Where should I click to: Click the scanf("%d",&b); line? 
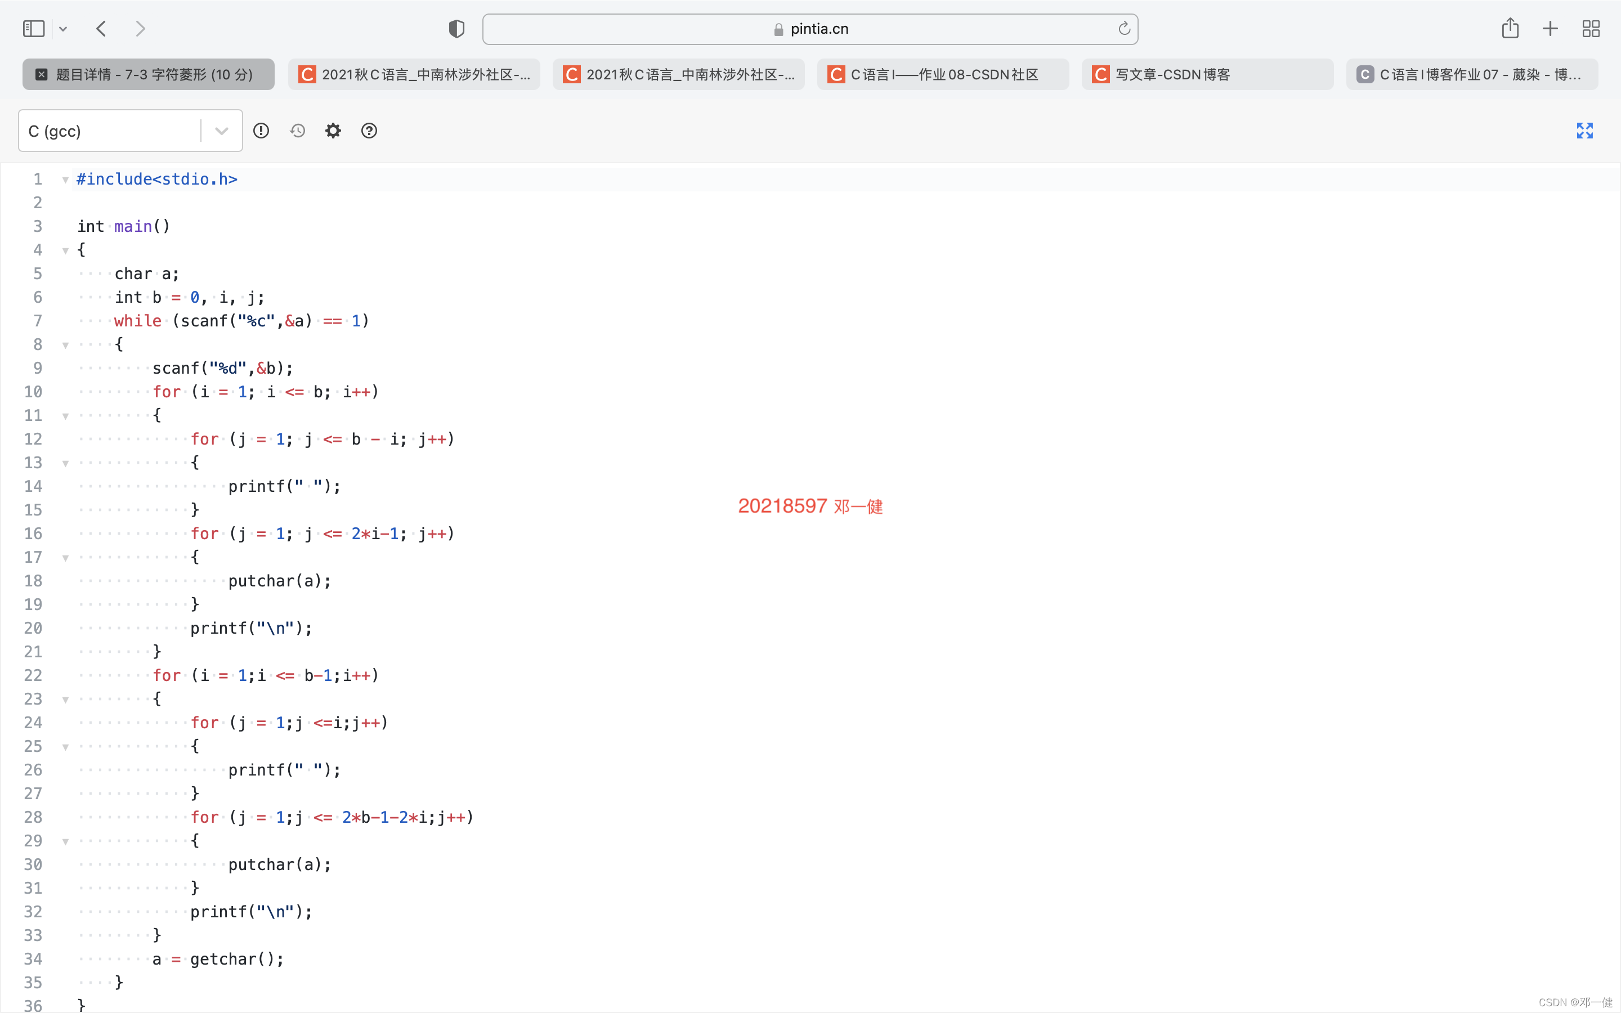[x=223, y=369]
